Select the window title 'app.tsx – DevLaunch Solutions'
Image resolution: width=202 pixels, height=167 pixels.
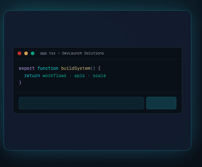pyautogui.click(x=72, y=53)
